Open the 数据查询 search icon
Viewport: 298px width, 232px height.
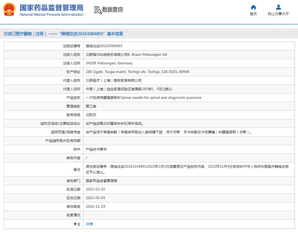coord(98,10)
